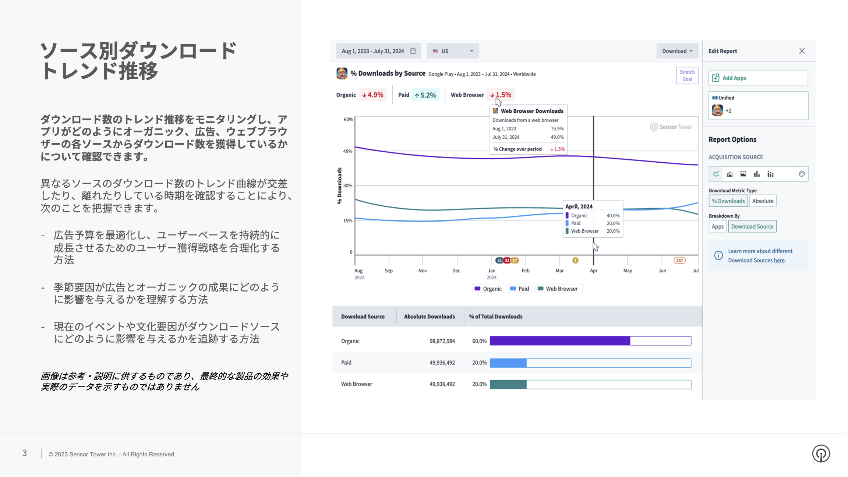The height and width of the screenshot is (477, 848).
Task: Open the Download Sources 'here' link
Action: [x=779, y=260]
